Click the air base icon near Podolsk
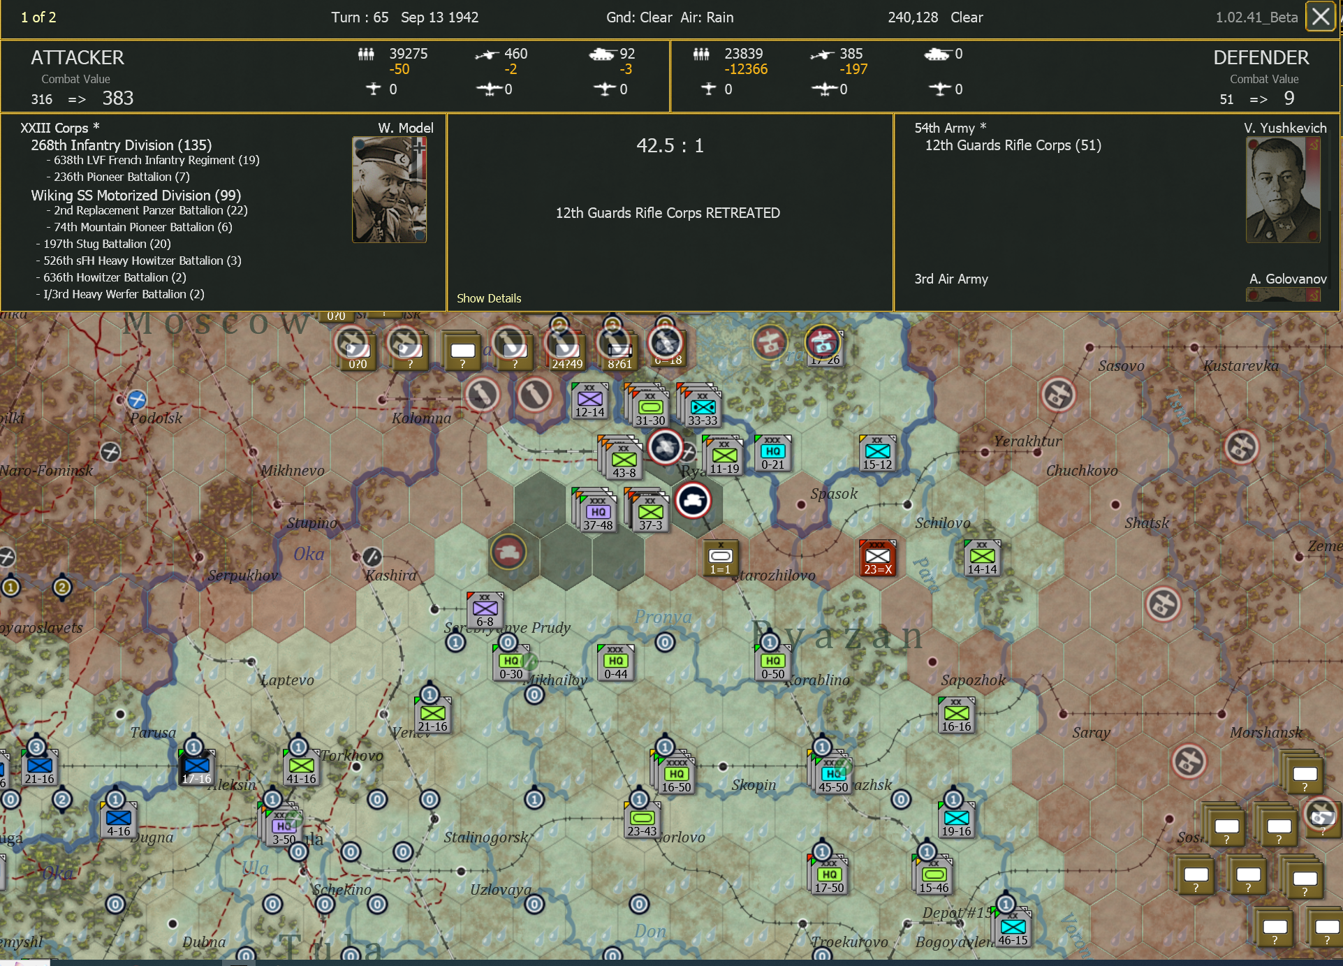 pos(136,400)
